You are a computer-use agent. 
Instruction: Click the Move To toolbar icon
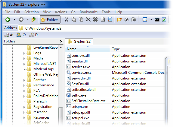pyautogui.click(x=134, y=20)
